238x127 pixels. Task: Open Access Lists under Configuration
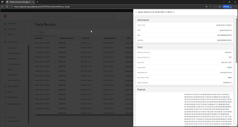pyautogui.click(x=12, y=48)
